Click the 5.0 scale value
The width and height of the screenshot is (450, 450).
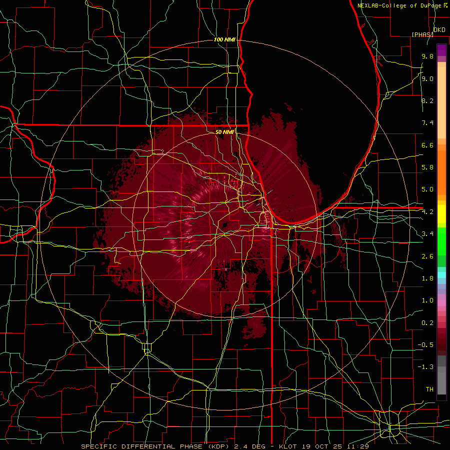pos(427,189)
